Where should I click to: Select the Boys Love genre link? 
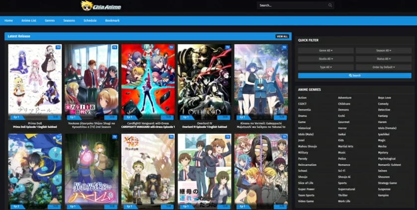384,98
